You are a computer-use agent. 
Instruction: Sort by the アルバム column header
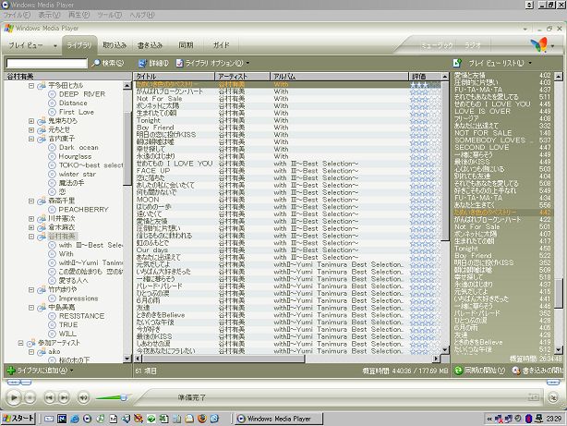click(339, 77)
